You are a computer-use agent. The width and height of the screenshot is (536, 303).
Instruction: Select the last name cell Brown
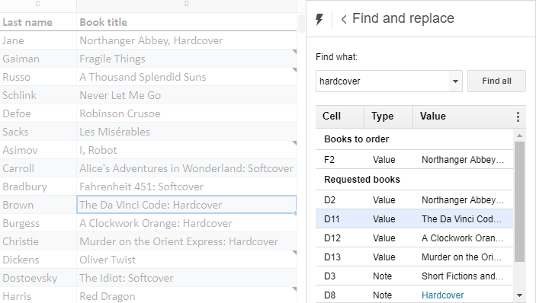click(x=38, y=205)
